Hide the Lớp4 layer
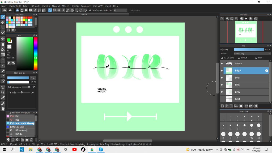 coord(222,78)
